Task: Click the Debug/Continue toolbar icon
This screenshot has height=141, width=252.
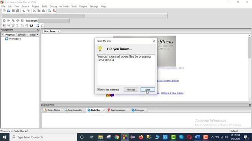Action: pyautogui.click(x=4, y=25)
